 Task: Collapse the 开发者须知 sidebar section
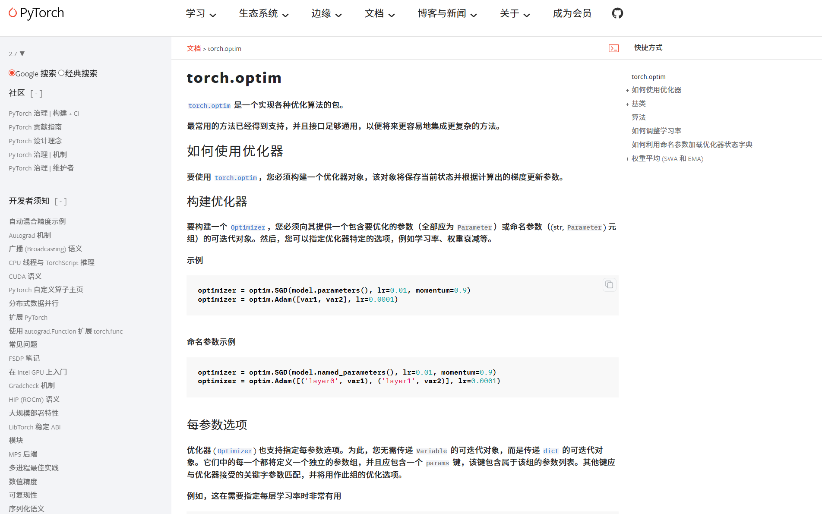click(61, 201)
